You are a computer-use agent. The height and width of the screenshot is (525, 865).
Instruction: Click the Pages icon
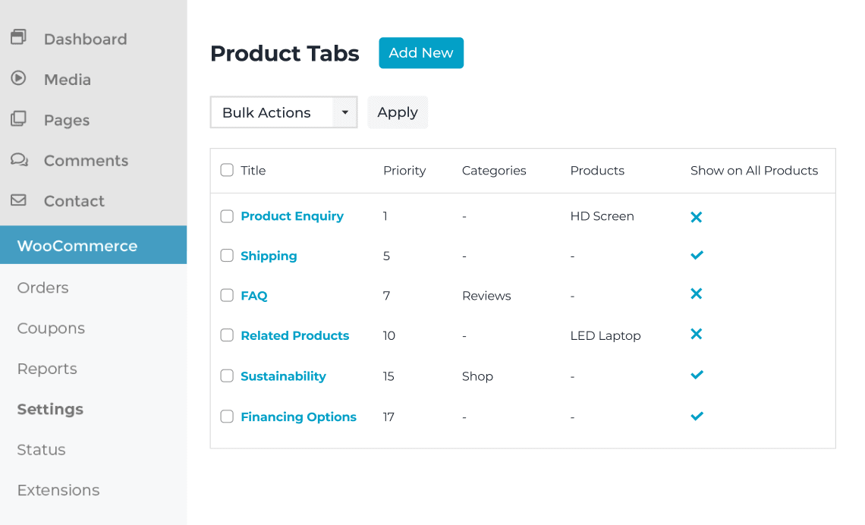(17, 119)
